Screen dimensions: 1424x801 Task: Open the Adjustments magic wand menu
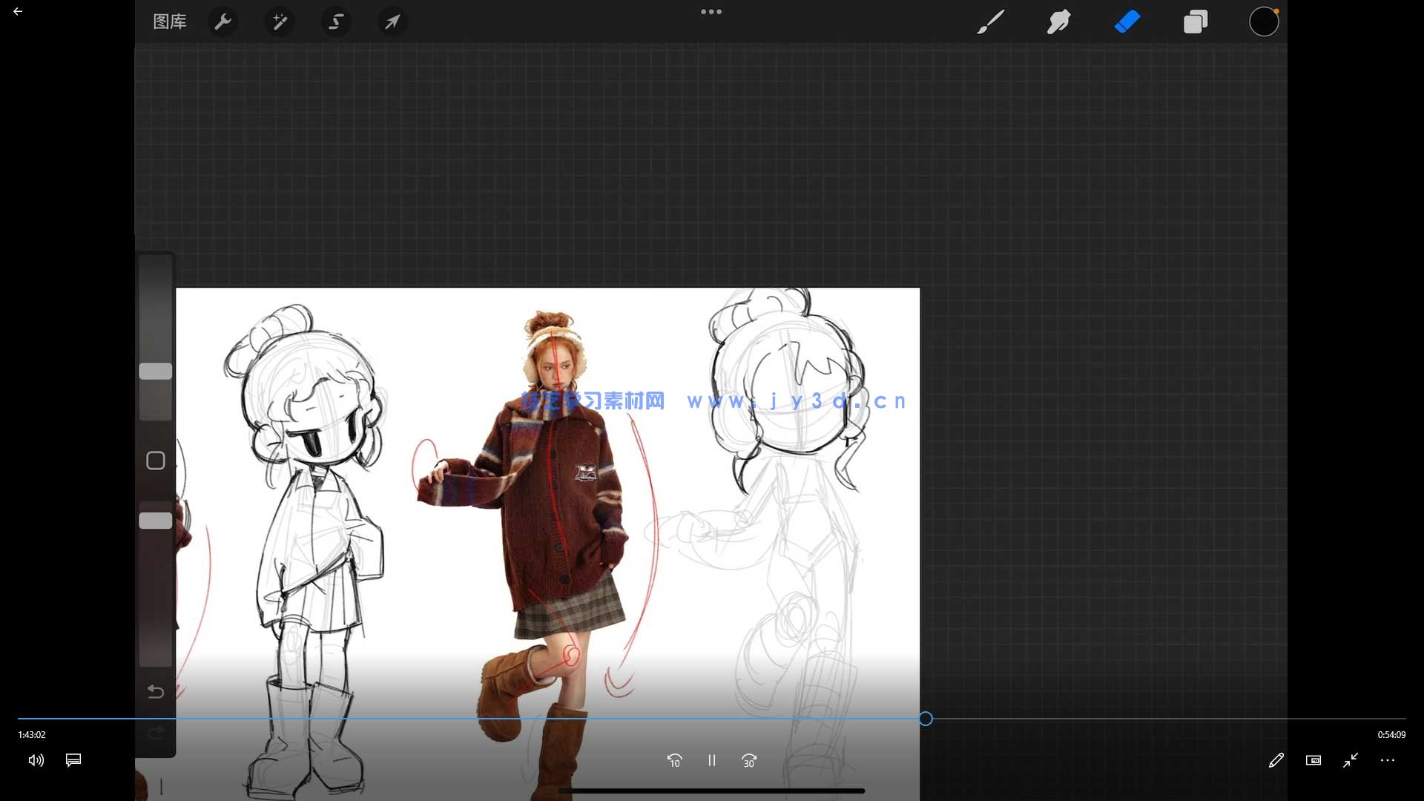pyautogui.click(x=280, y=22)
